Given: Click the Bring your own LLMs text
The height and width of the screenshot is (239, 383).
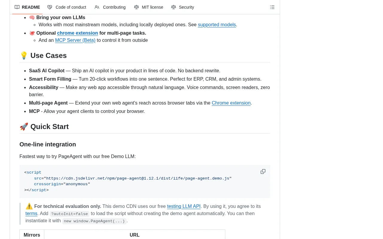Looking at the screenshot, I should pyautogui.click(x=61, y=18).
